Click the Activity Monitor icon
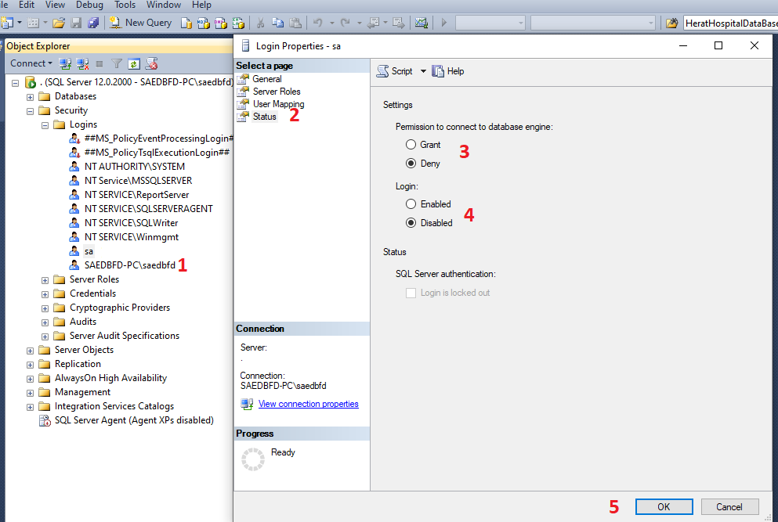This screenshot has width=778, height=522. (422, 23)
